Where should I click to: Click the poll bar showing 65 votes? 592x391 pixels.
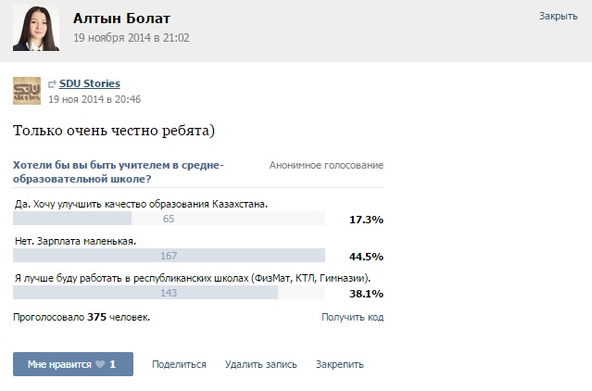[x=169, y=219]
